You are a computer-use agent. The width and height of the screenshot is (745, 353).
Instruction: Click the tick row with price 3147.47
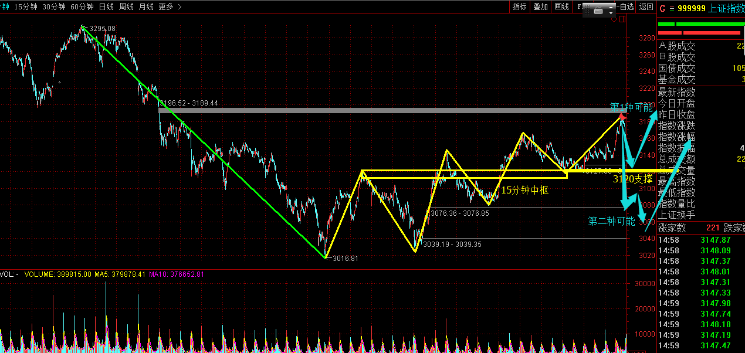(701, 345)
